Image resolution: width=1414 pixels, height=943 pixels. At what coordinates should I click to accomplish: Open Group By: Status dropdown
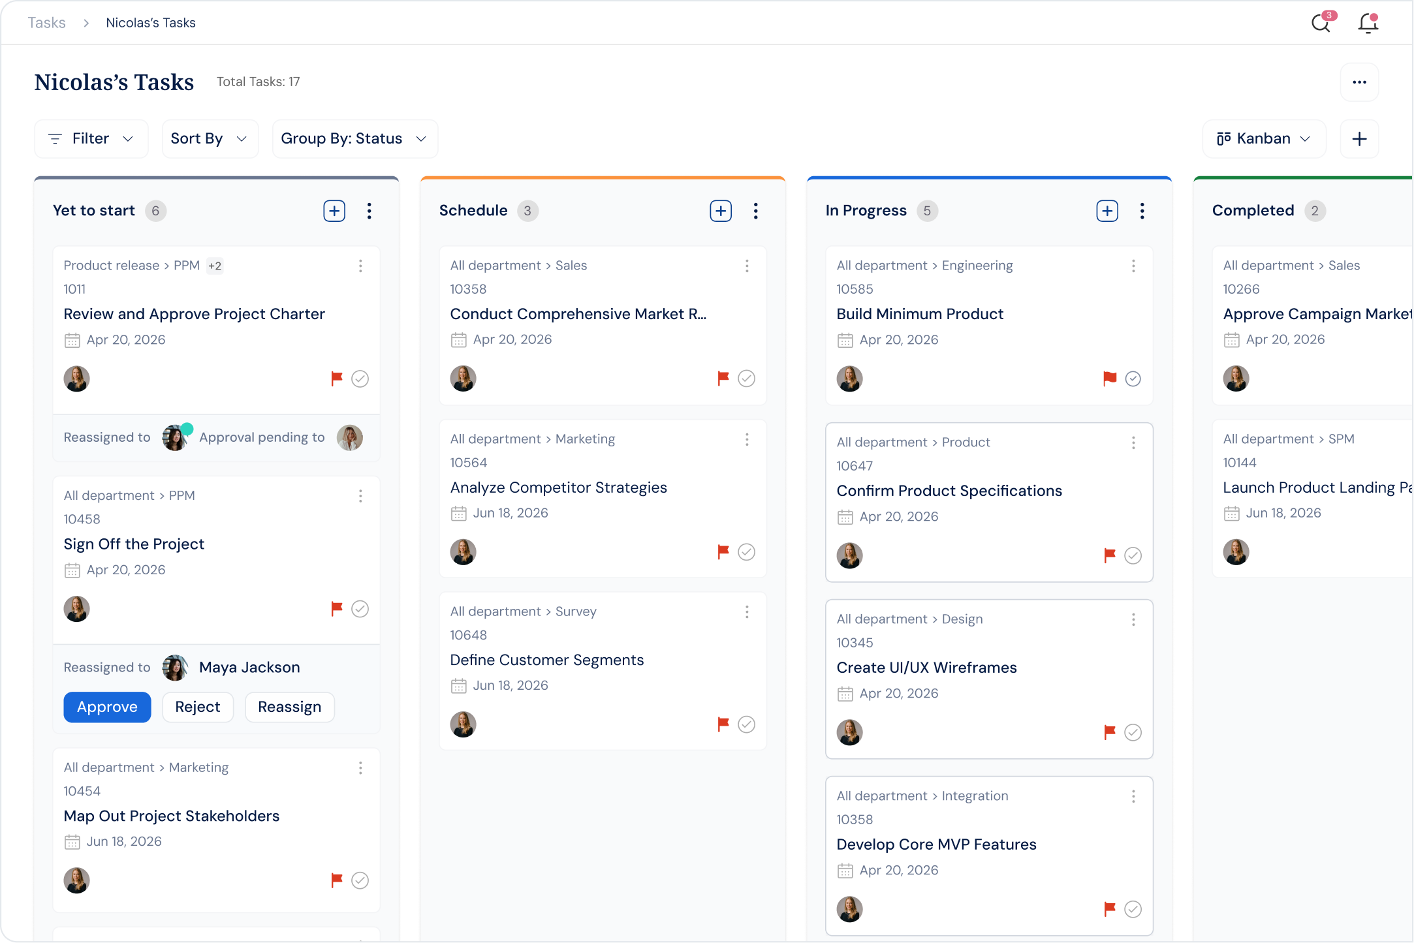point(354,138)
